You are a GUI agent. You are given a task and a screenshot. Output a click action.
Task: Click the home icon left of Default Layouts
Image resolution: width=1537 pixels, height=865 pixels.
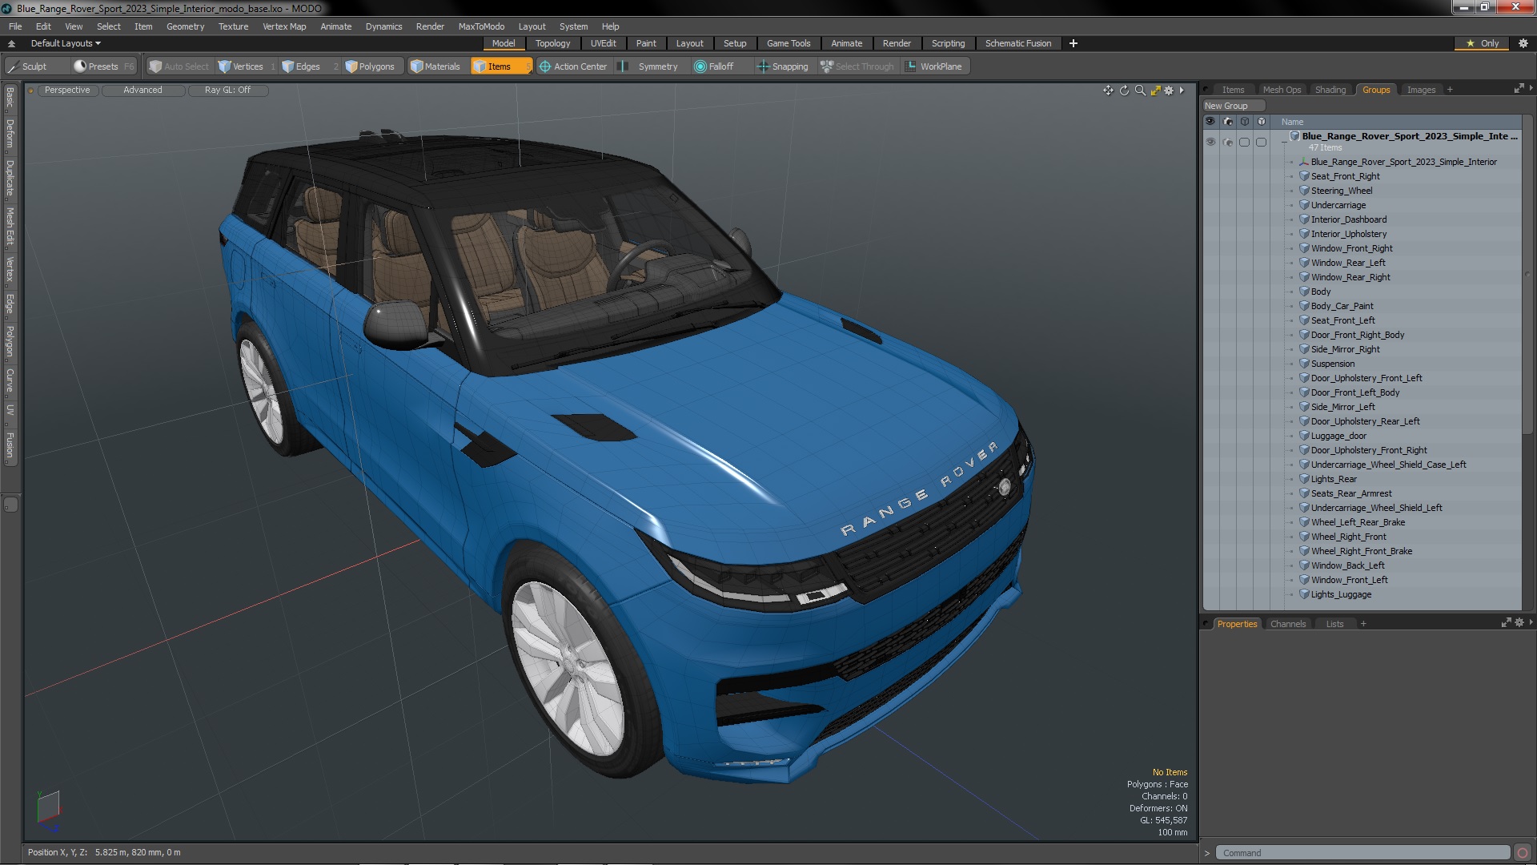11,43
